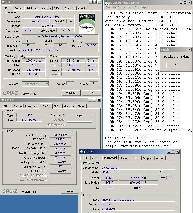Click the Package field Socket 754

click(48, 26)
